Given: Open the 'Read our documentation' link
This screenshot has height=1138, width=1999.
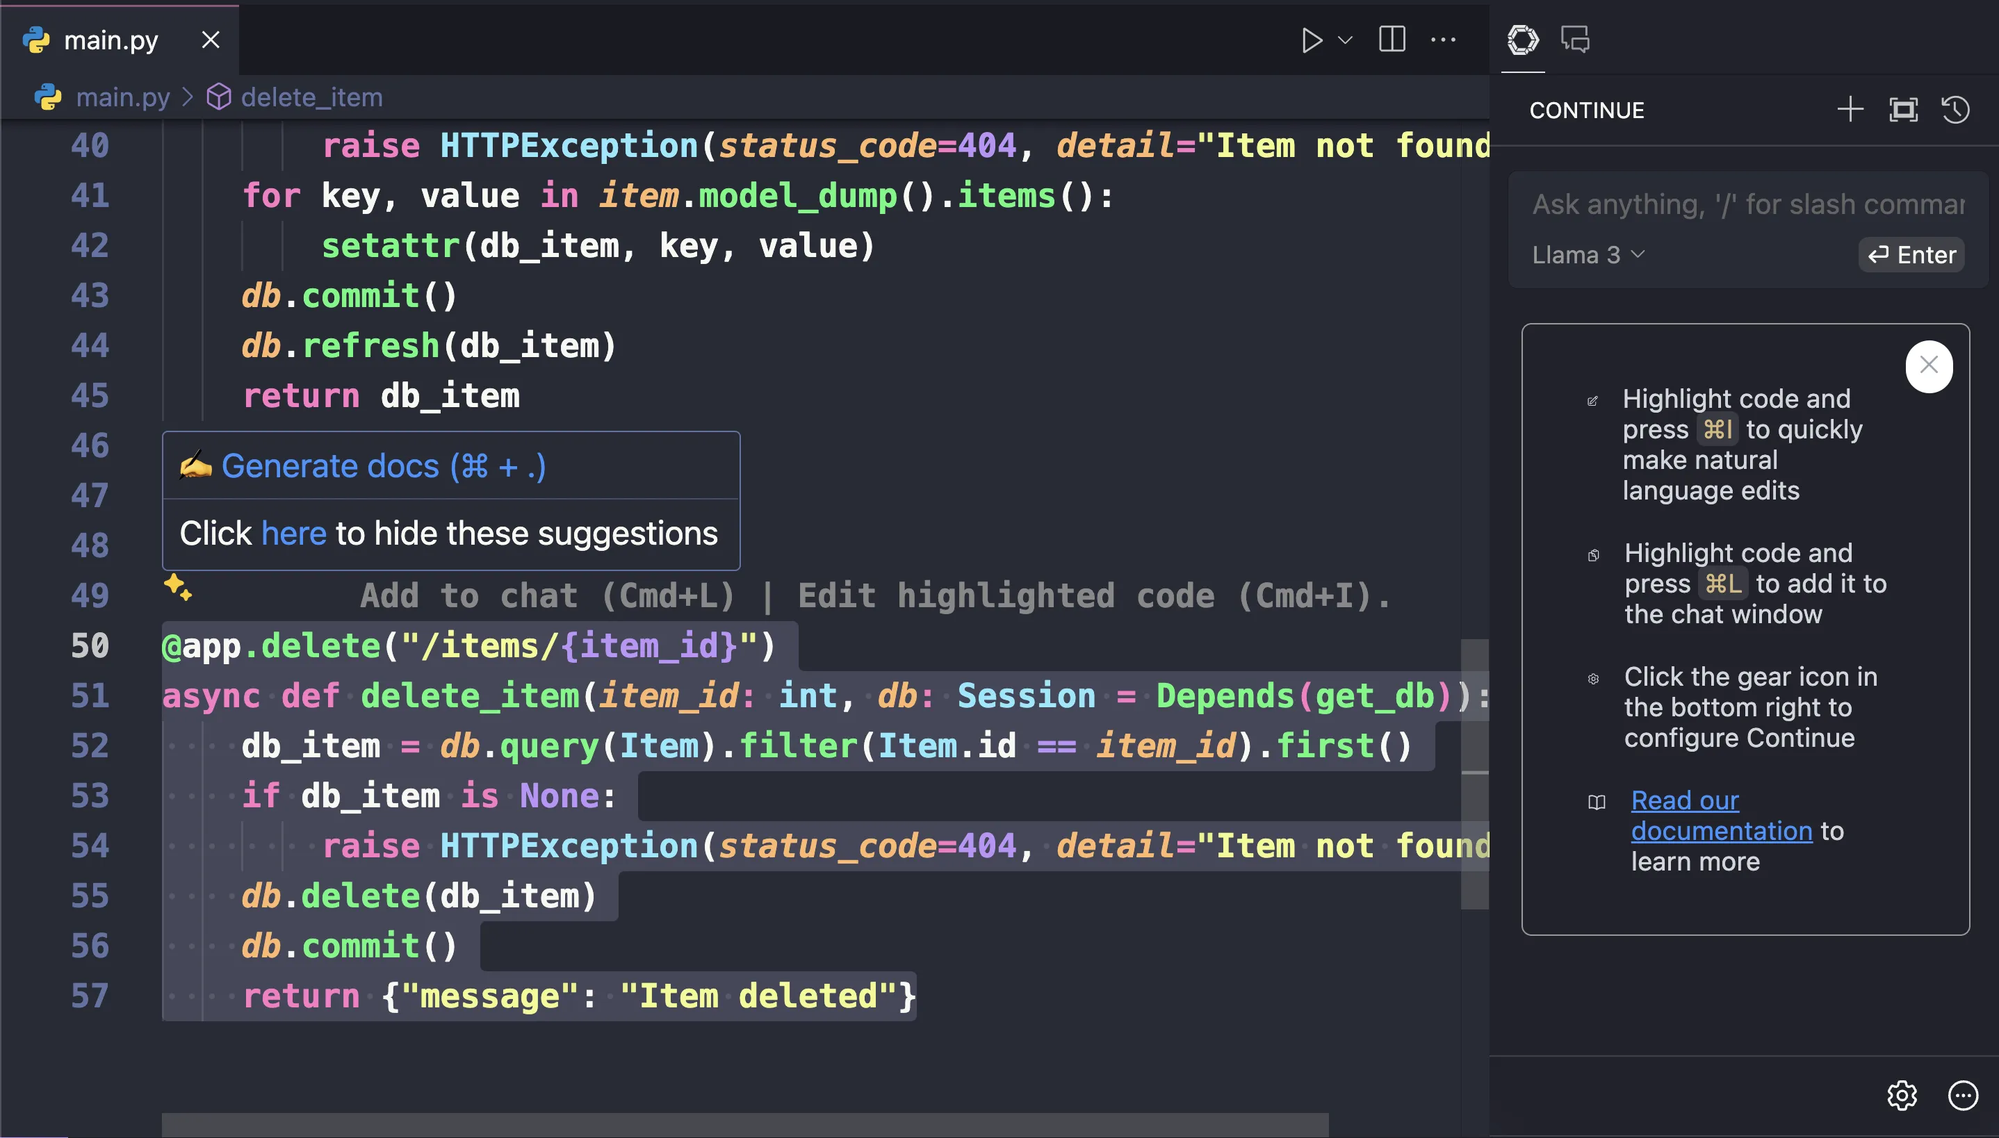Looking at the screenshot, I should coord(1721,815).
